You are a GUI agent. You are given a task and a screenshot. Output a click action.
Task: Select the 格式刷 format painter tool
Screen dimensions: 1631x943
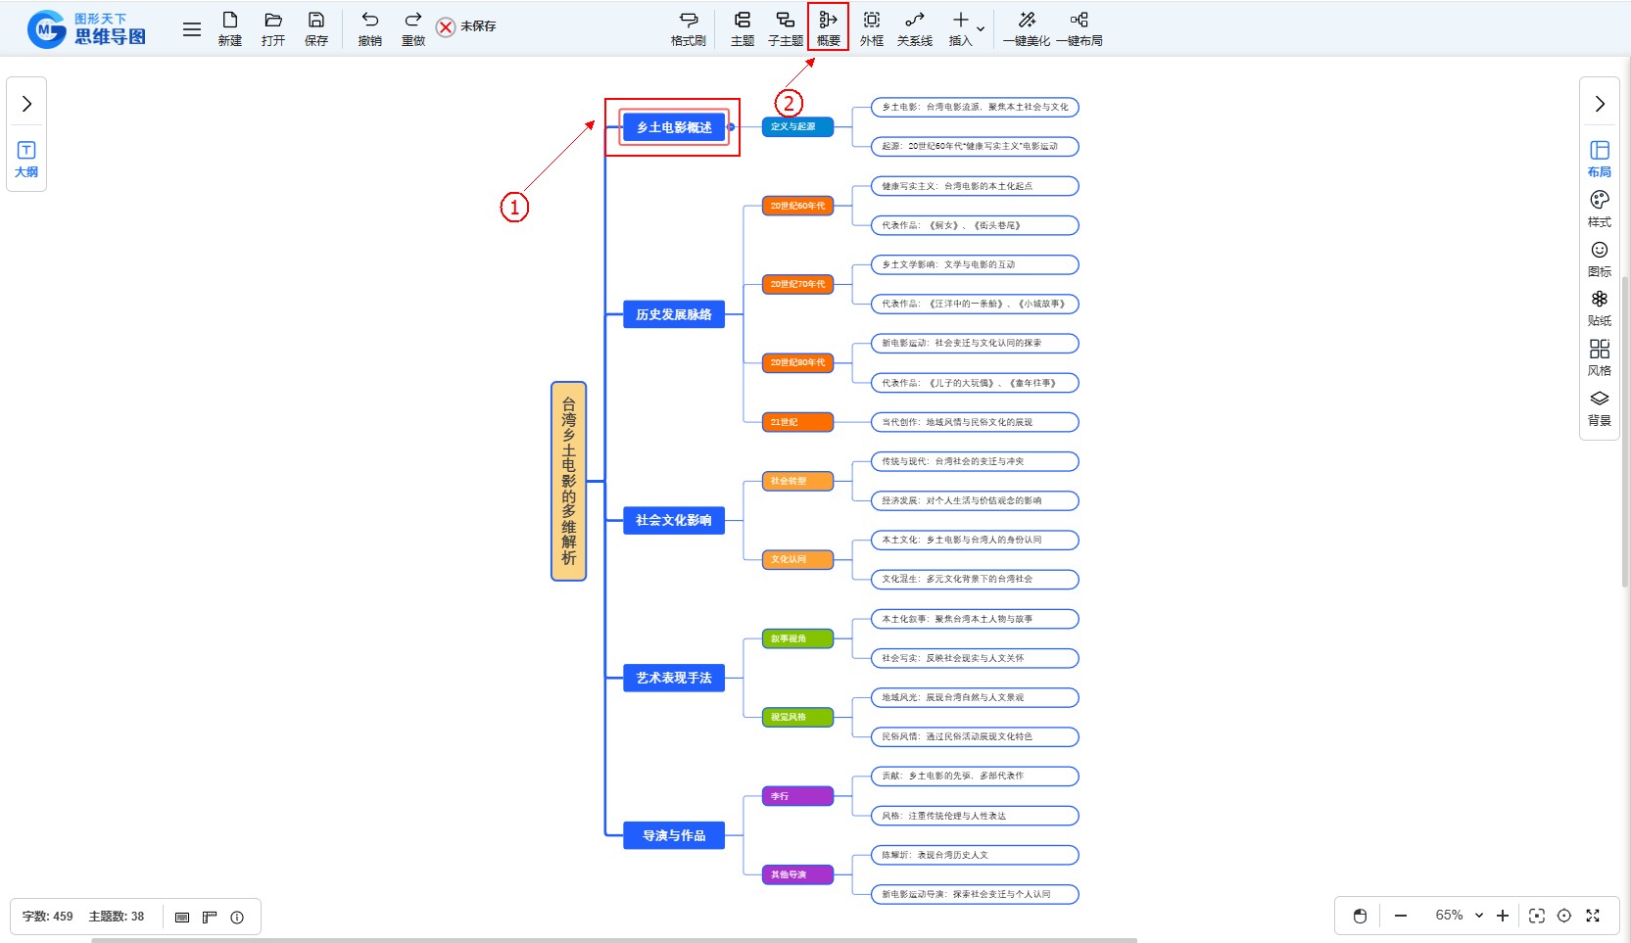click(x=688, y=27)
